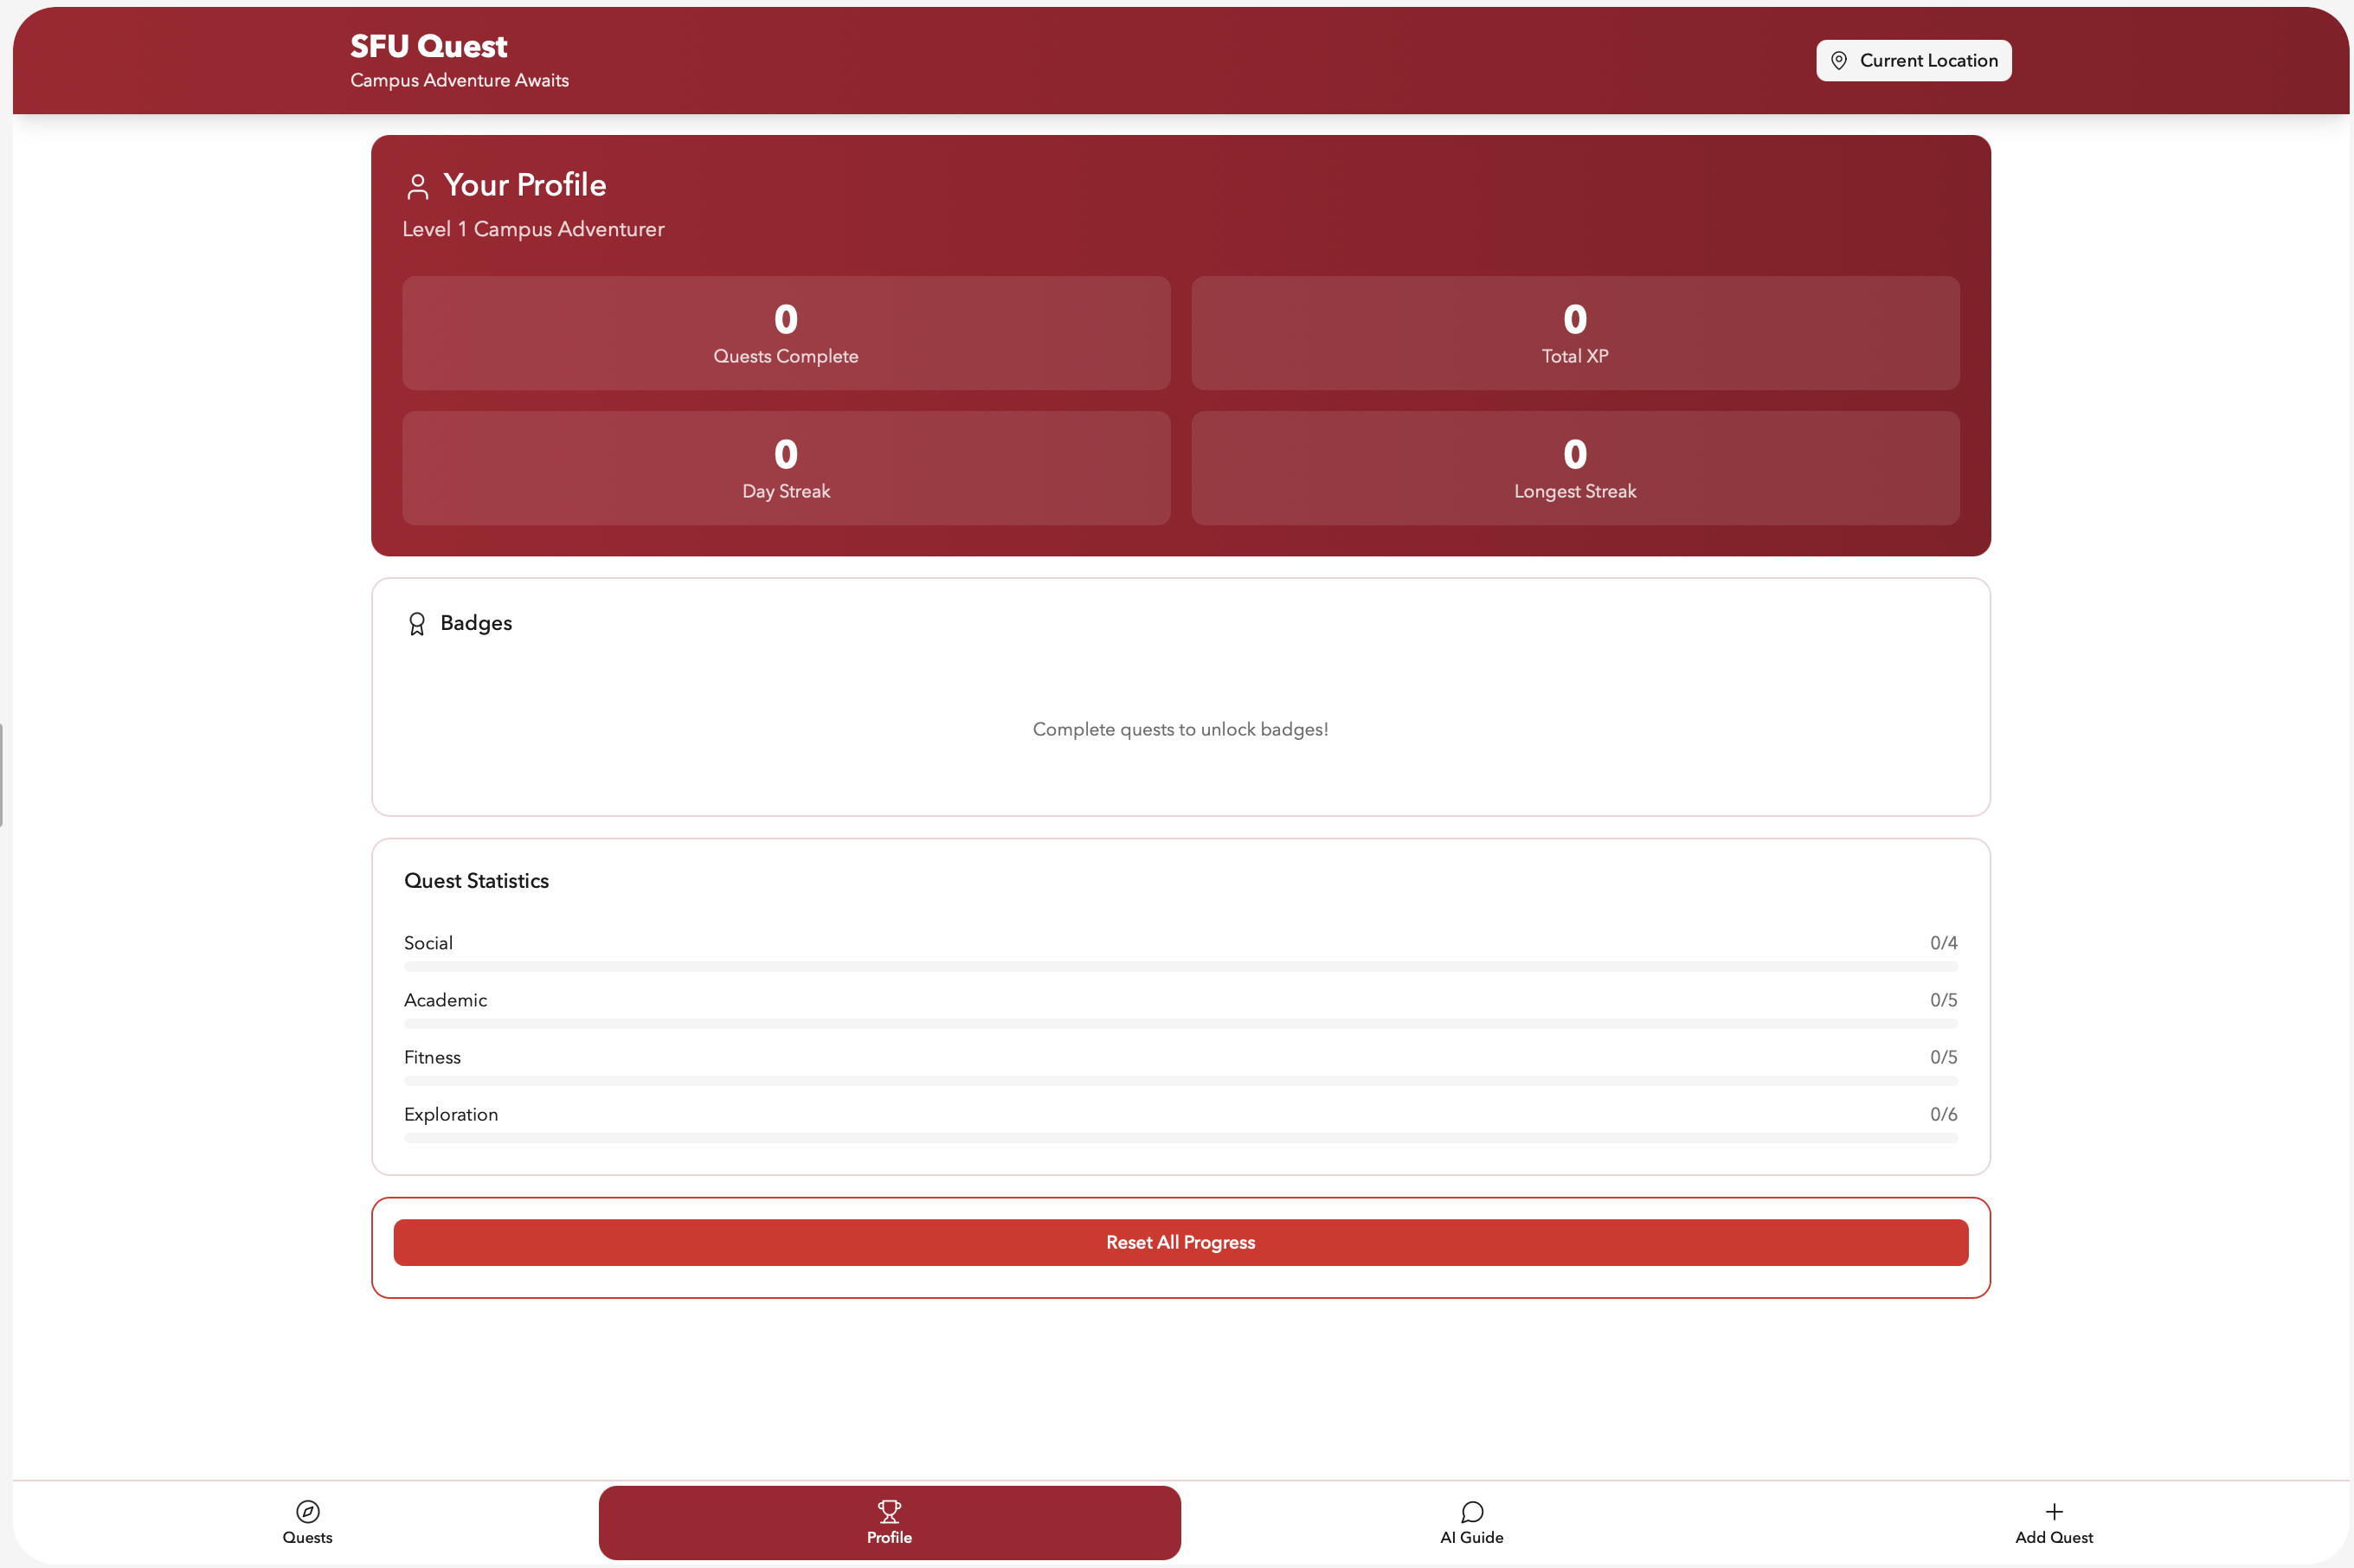Click the trophy icon in bottom navigation

(889, 1511)
